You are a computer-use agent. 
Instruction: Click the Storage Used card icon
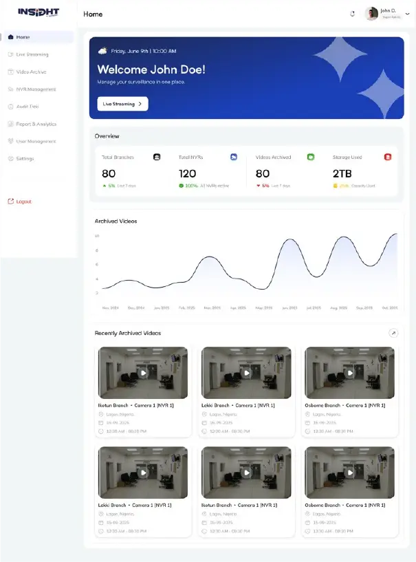click(x=388, y=157)
